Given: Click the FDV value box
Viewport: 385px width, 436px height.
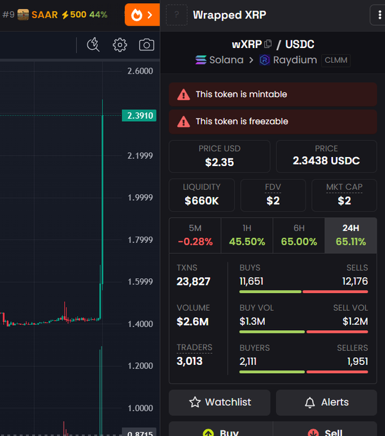Looking at the screenshot, I should pos(273,195).
